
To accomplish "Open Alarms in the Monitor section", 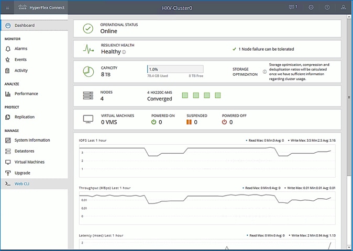I will [21, 49].
